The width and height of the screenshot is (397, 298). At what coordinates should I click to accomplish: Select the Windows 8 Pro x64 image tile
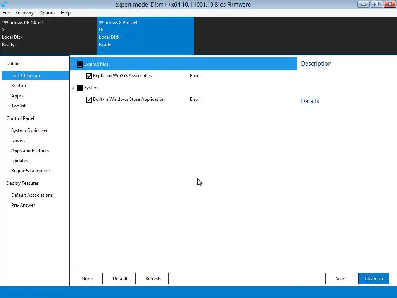(x=145, y=36)
